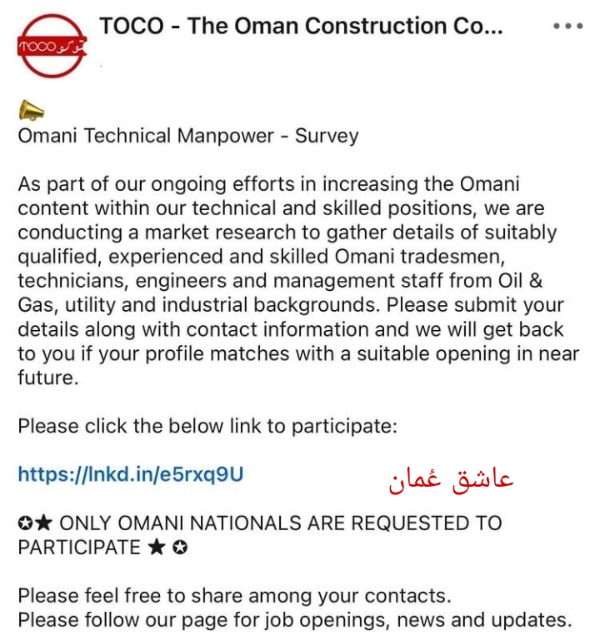Open the three-dot more options menu

click(568, 26)
